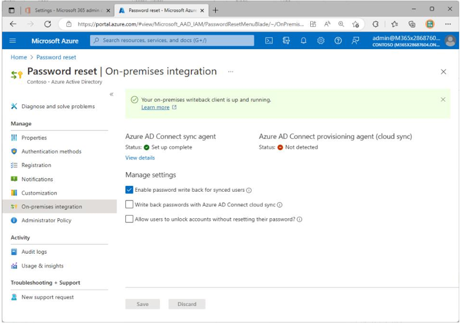
Task: Open the Feedback icon in the header
Action: pyautogui.click(x=355, y=41)
